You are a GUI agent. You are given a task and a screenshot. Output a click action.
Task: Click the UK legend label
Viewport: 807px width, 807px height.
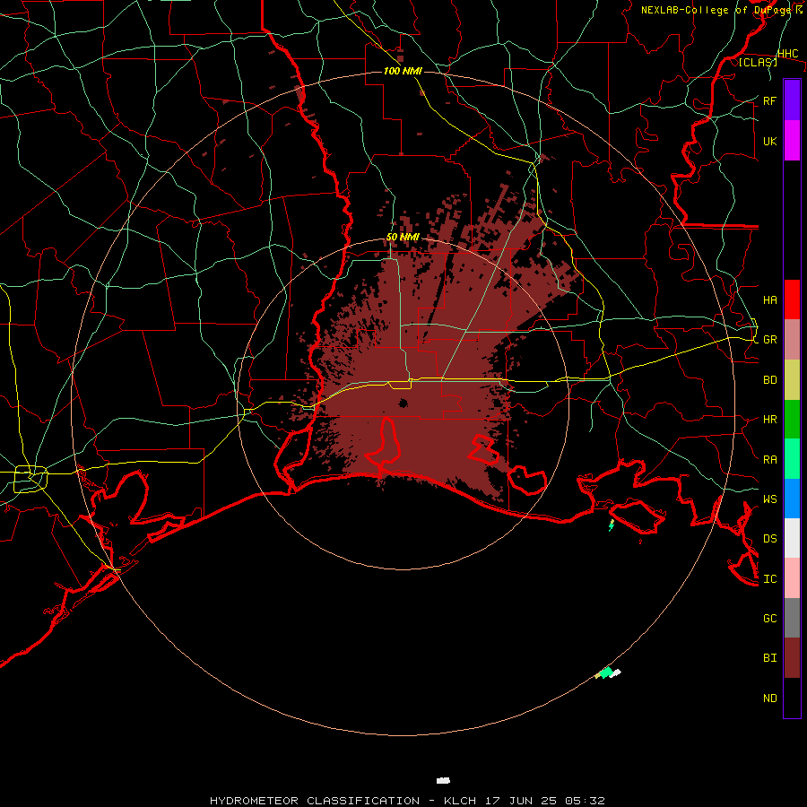(x=769, y=141)
